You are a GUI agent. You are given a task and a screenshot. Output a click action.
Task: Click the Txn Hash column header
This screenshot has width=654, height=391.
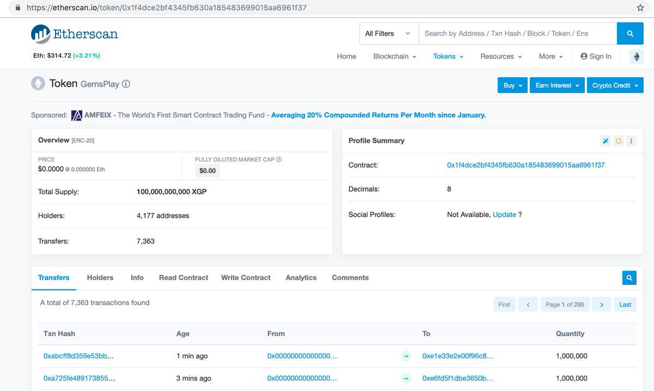point(59,333)
